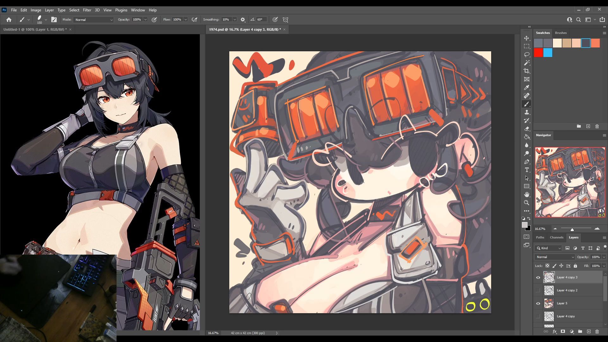Select the Brush tool in toolbox

(x=527, y=104)
